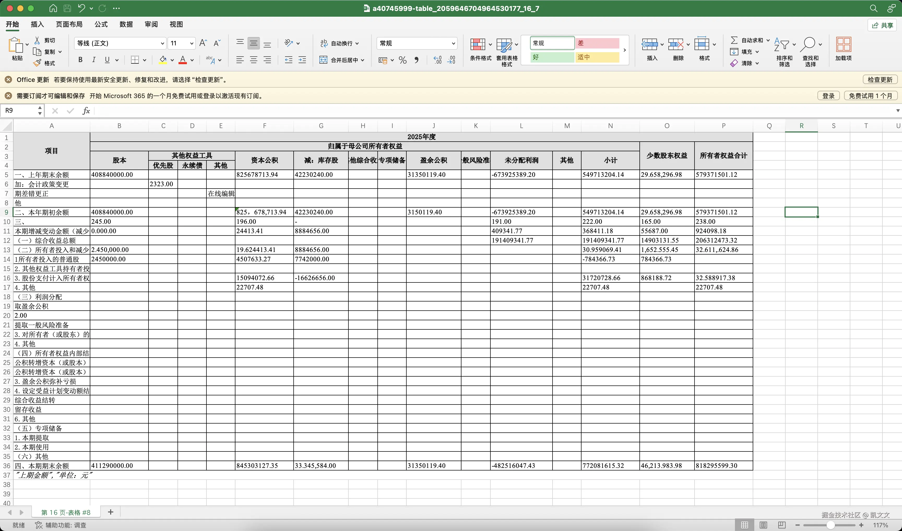902x531 pixels.
Task: Adjust the zoom slider handle
Action: click(x=831, y=525)
